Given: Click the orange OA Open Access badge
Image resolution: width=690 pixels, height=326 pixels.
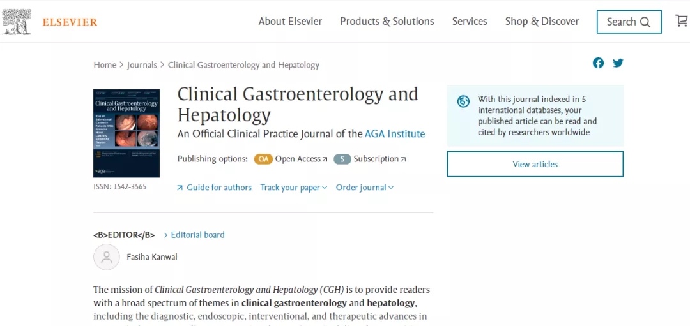Looking at the screenshot, I should (x=263, y=159).
